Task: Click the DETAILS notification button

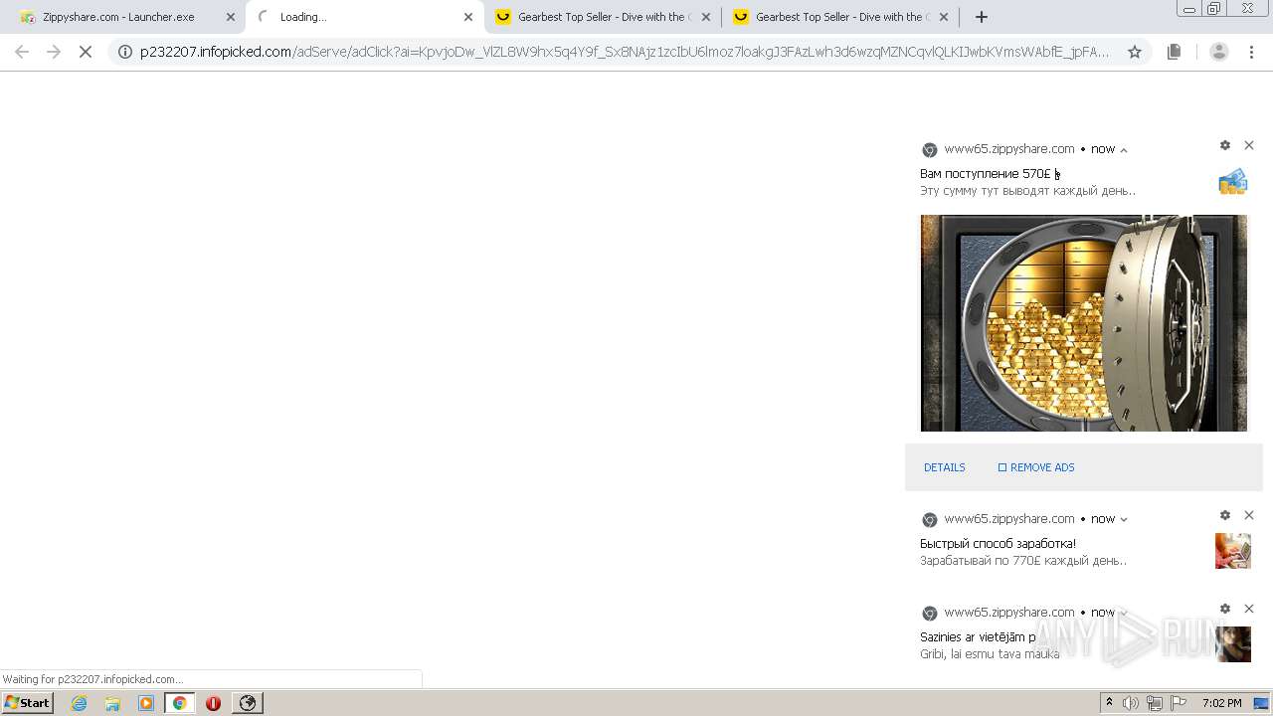Action: pos(945,467)
